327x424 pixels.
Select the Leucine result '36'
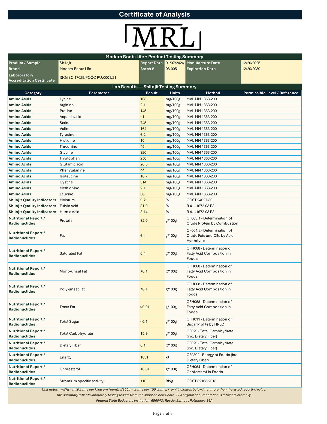coord(142,194)
